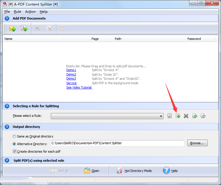Expand the Please select a Rule dropdown
The height and width of the screenshot is (185, 221).
coord(107,116)
